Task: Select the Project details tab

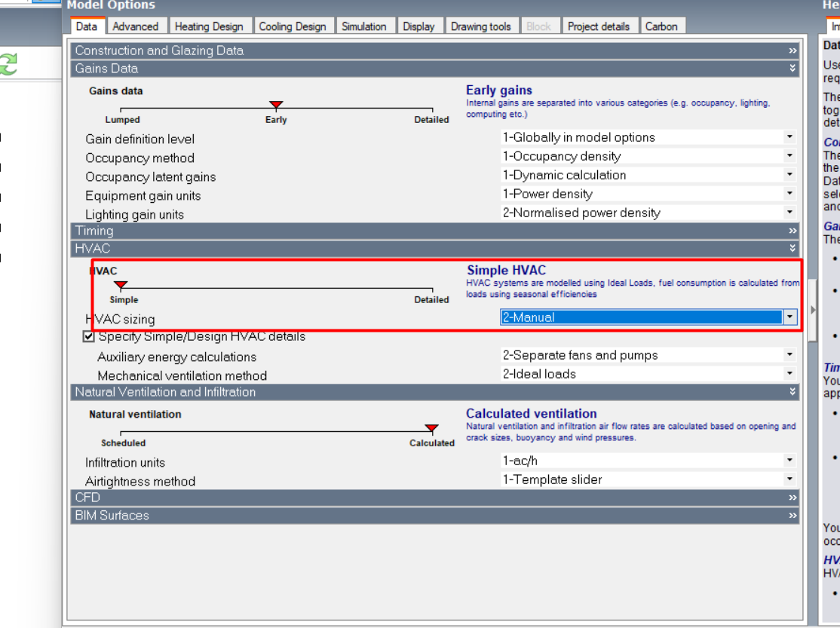Action: point(599,26)
